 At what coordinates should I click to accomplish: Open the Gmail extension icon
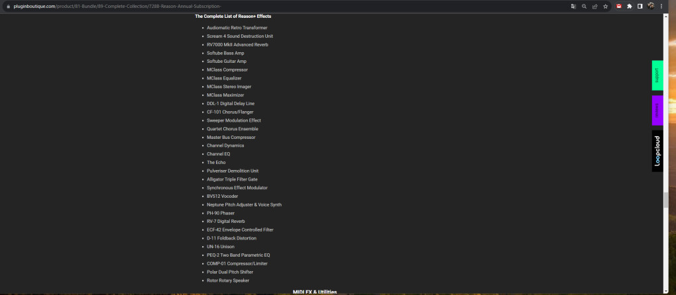pyautogui.click(x=619, y=7)
